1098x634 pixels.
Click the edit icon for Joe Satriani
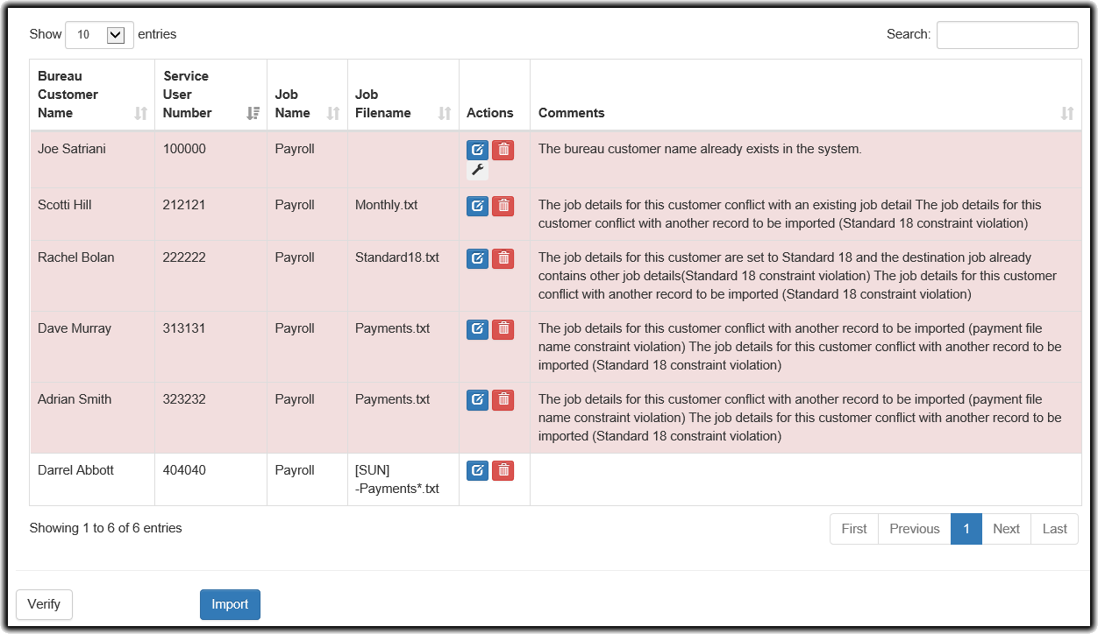click(x=477, y=150)
